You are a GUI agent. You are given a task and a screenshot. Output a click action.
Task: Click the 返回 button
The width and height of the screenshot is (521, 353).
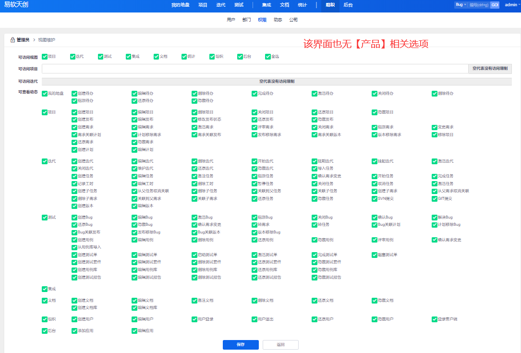280,344
